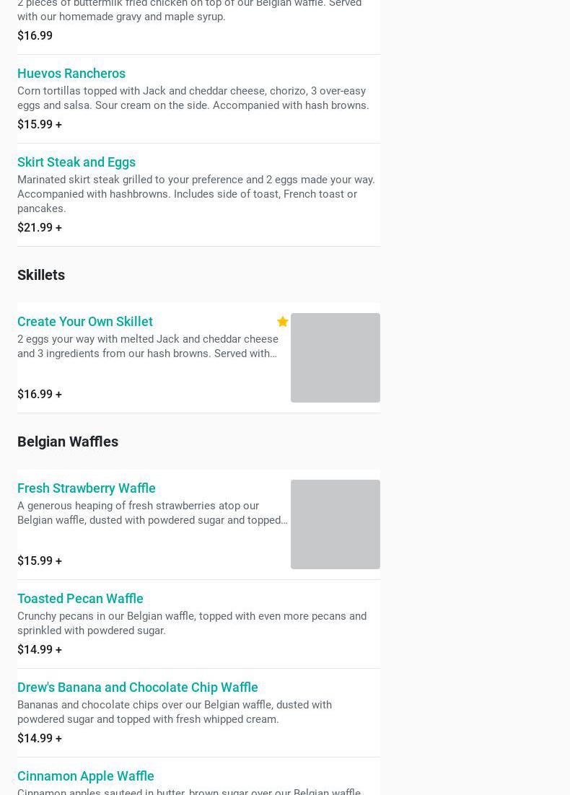This screenshot has height=795, width=570.
Task: Select the Toasted Pecan Waffle title
Action: click(80, 599)
